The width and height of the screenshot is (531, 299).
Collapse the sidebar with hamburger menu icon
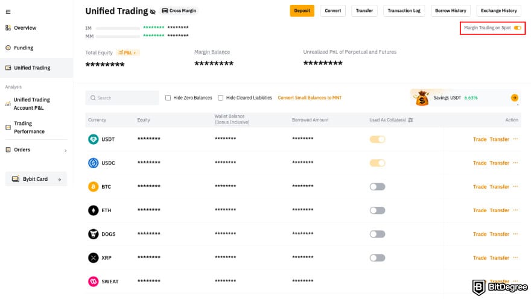pyautogui.click(x=8, y=12)
